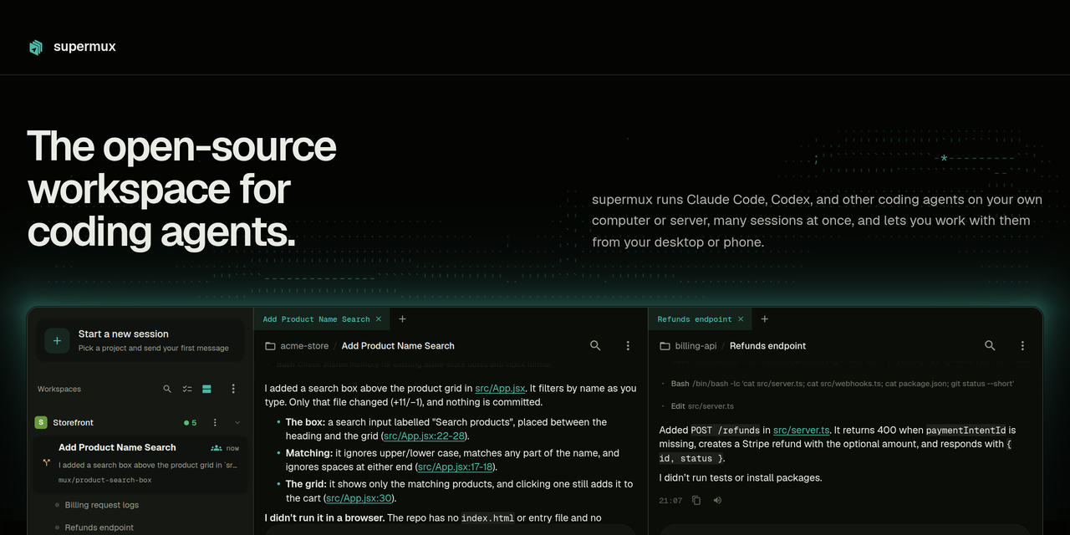Add a new tab beside Add Product Name Search
This screenshot has width=1070, height=535.
pyautogui.click(x=402, y=319)
